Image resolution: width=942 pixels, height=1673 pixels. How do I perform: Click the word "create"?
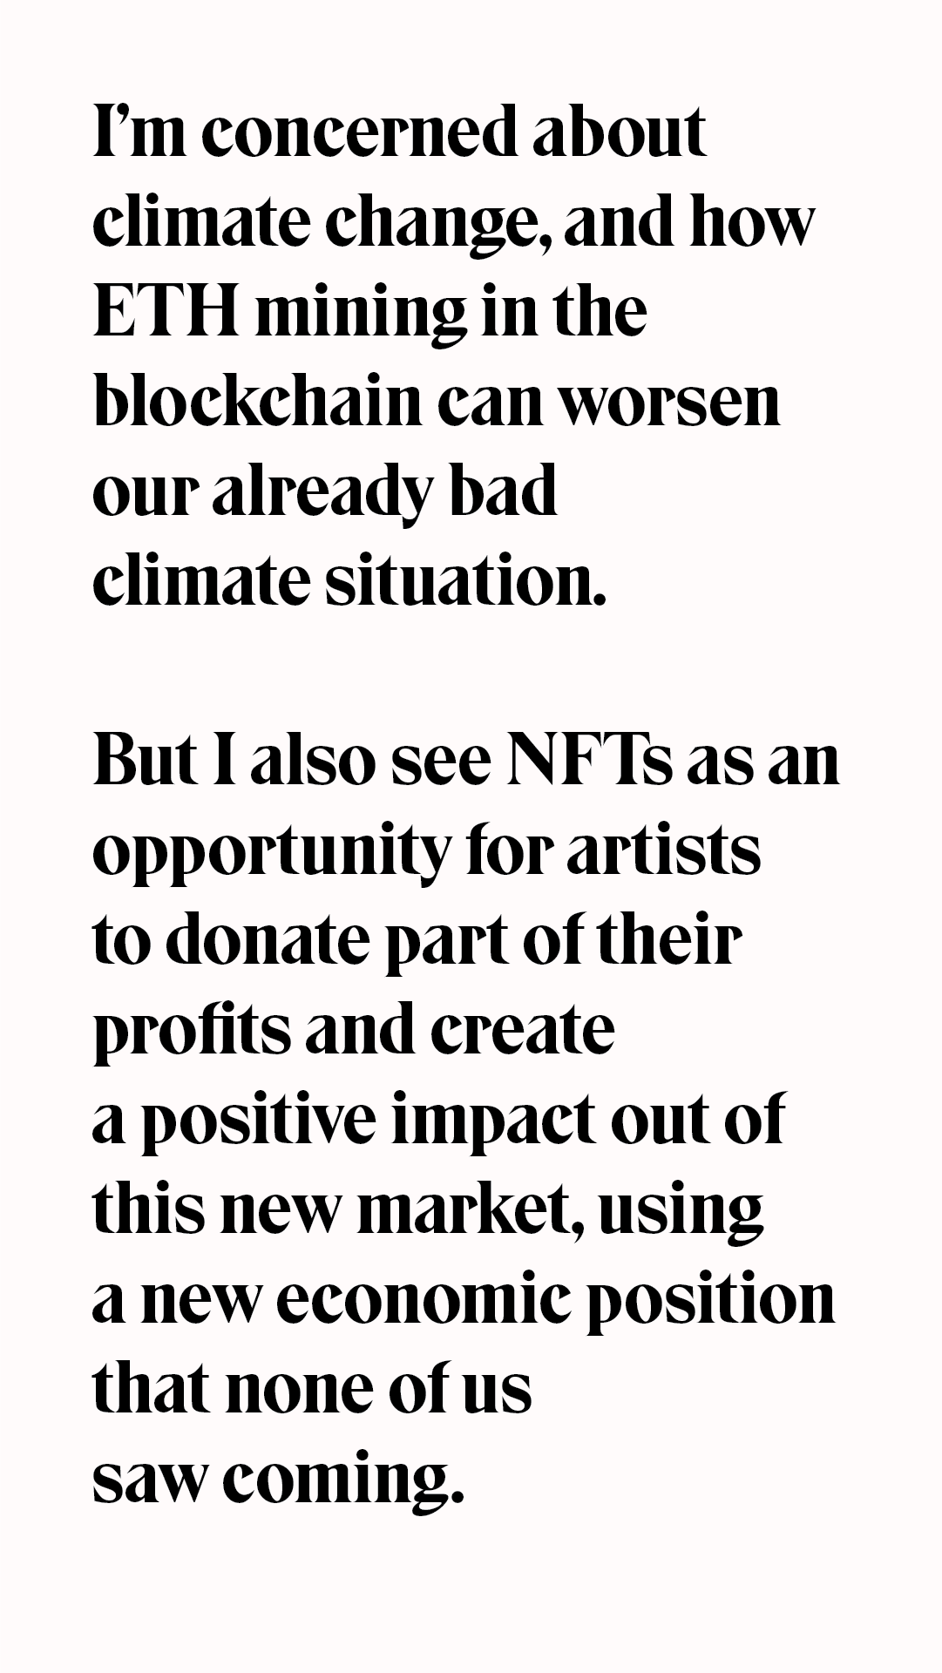(522, 1031)
